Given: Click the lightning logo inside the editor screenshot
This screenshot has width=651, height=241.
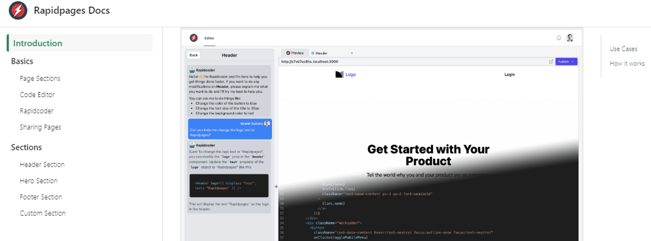Looking at the screenshot, I should 193,38.
